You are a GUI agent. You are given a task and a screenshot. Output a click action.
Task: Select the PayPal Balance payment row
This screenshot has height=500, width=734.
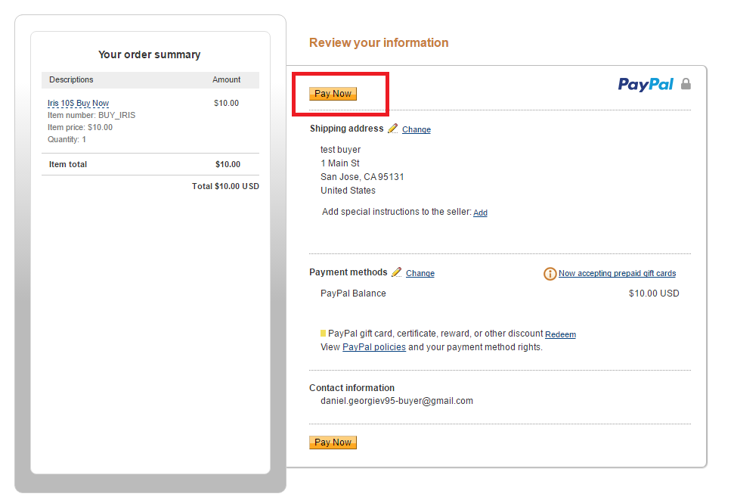(x=500, y=293)
